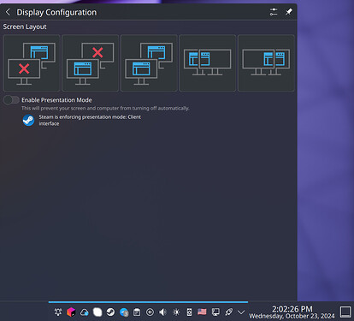Select layout extending screen to the right

[266, 63]
